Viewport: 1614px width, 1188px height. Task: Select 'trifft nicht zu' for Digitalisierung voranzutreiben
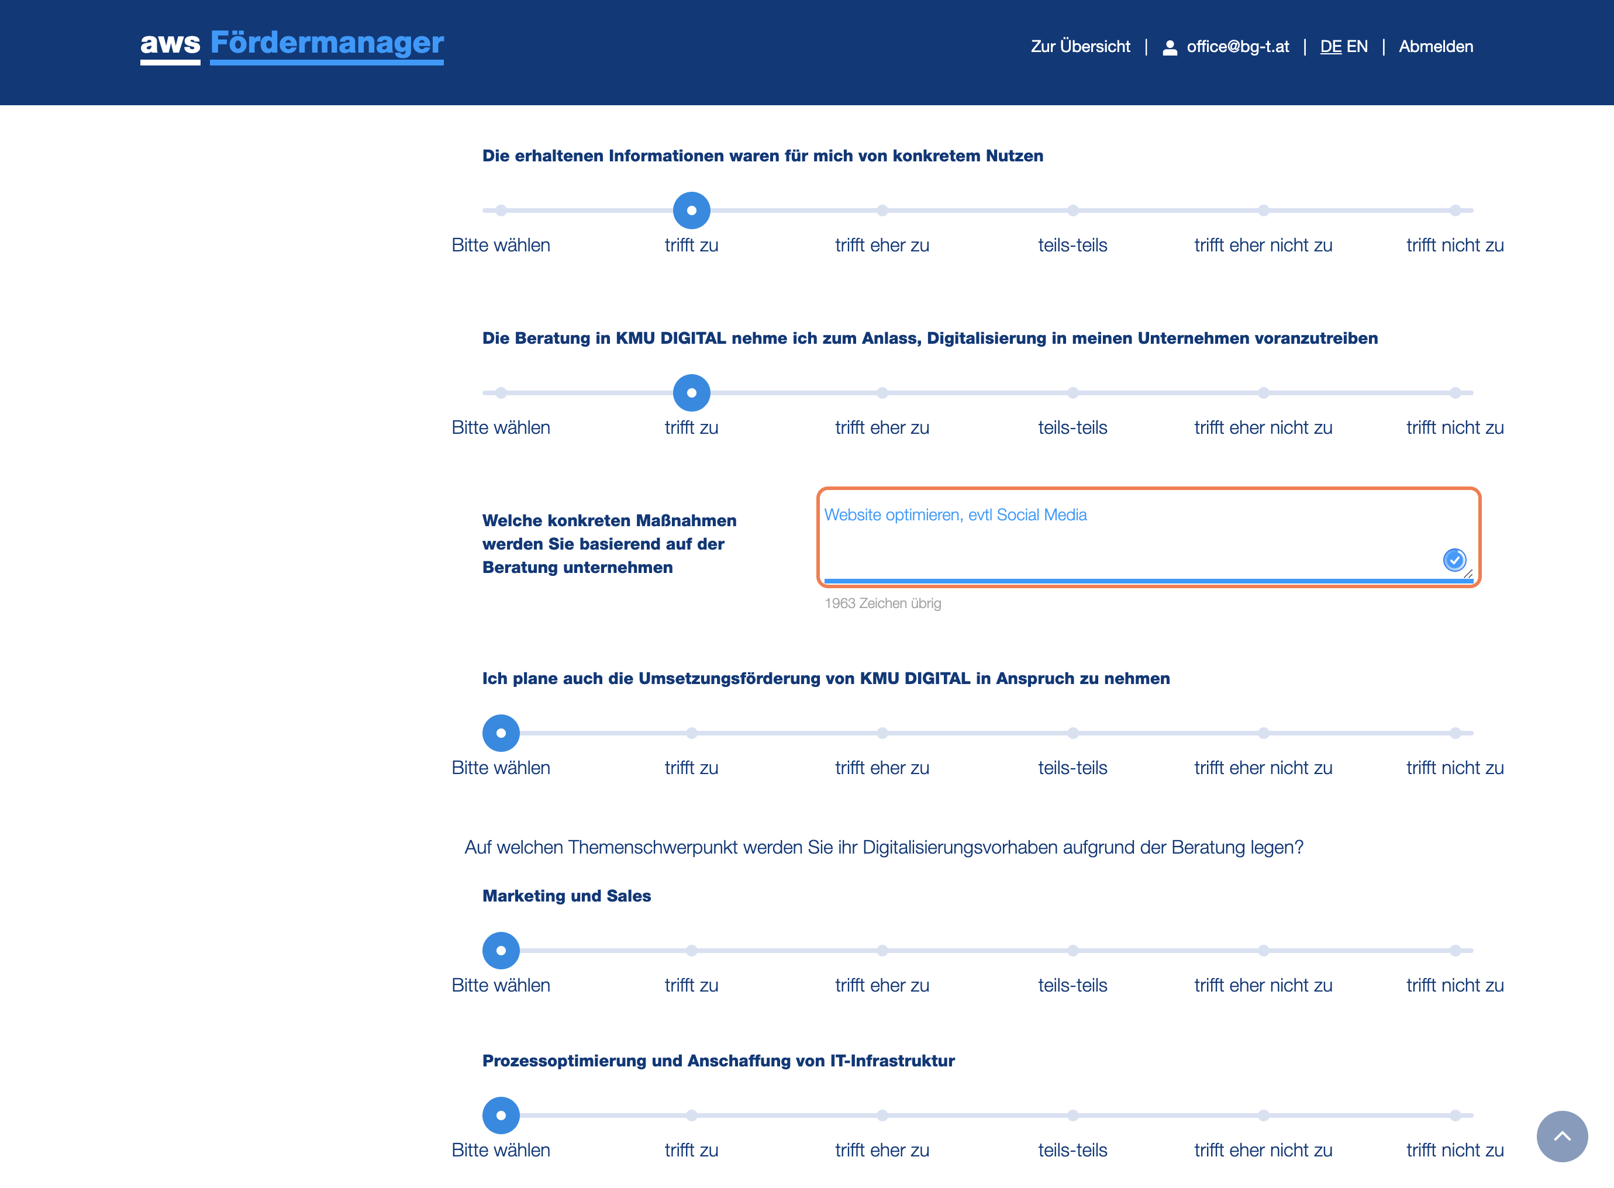(1454, 393)
